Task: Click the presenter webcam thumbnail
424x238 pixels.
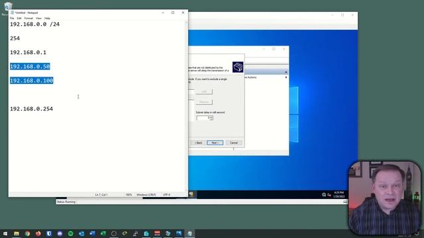Action: pos(385,198)
